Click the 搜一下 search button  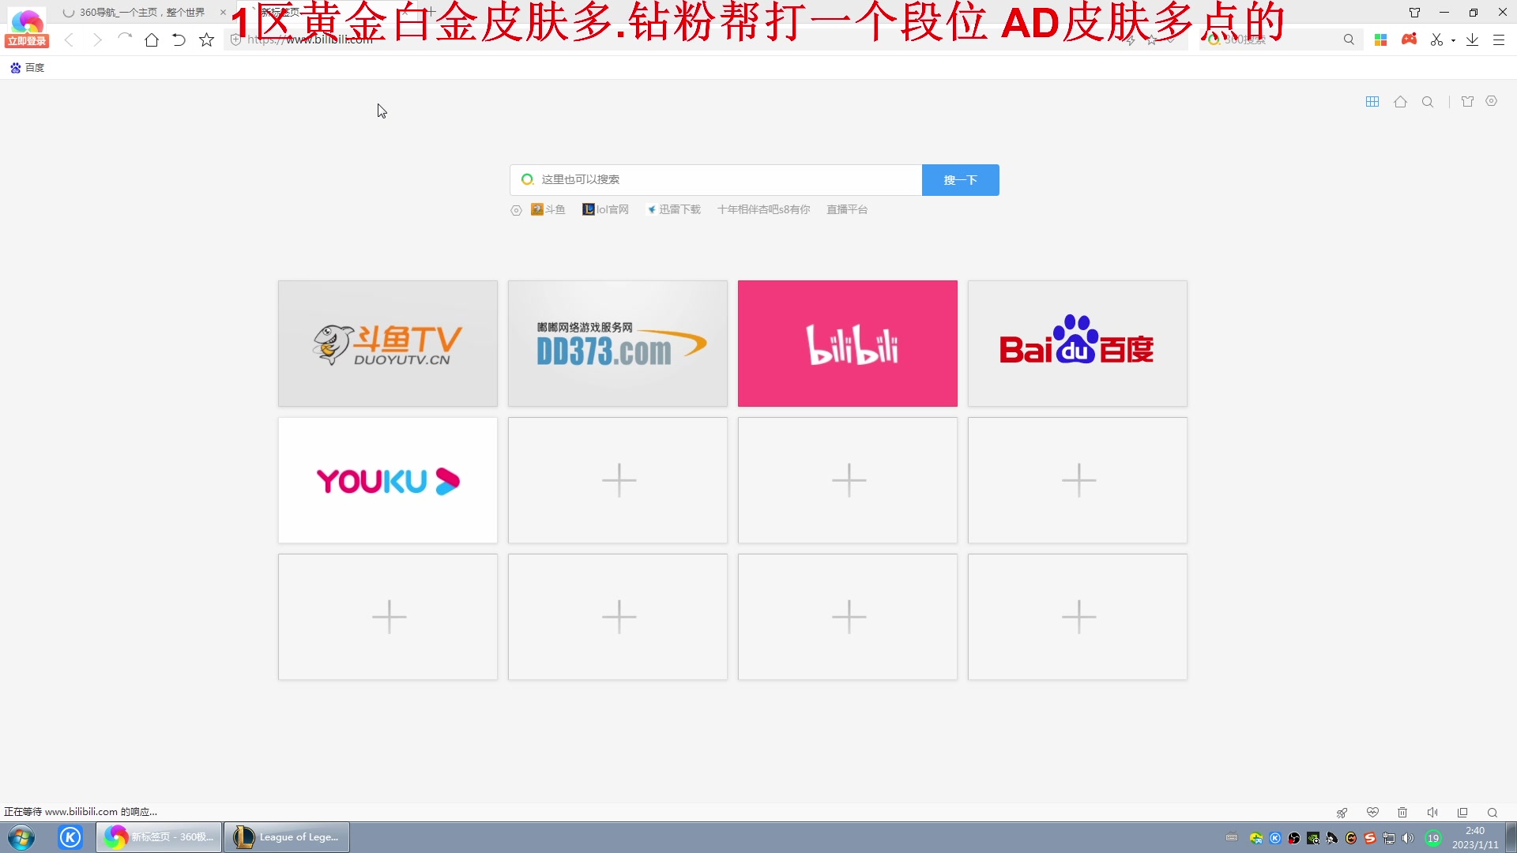[961, 180]
